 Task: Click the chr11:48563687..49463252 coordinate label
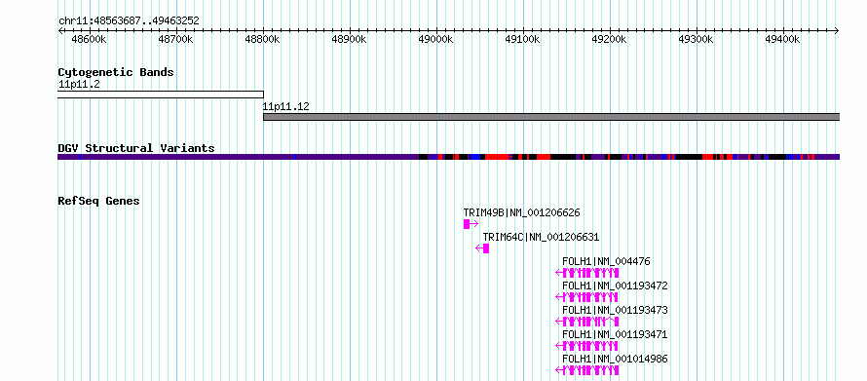click(129, 21)
